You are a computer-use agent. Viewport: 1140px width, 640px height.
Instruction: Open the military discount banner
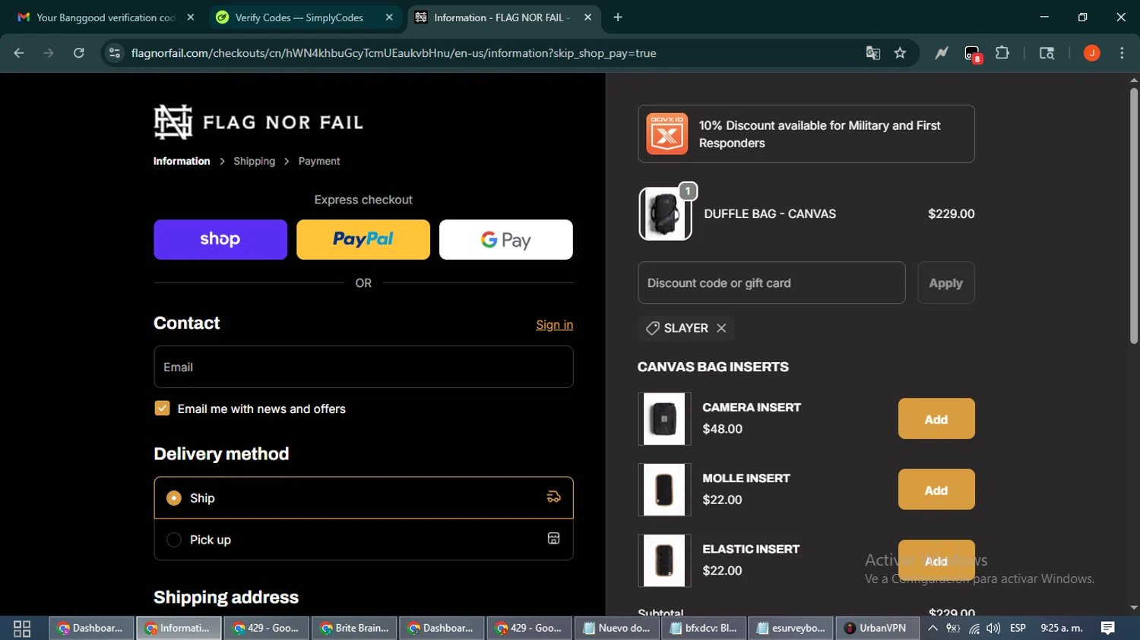point(806,134)
